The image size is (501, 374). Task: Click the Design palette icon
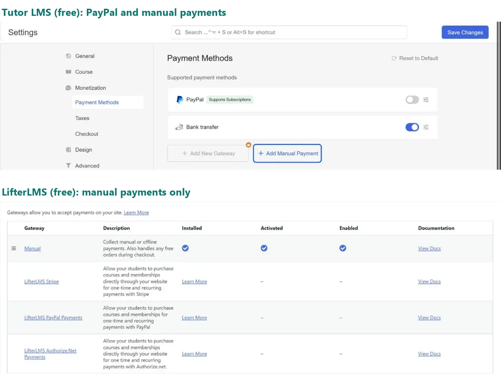pos(68,150)
